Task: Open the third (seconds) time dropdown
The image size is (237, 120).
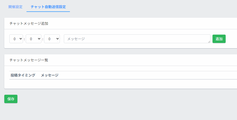Action: [52, 39]
